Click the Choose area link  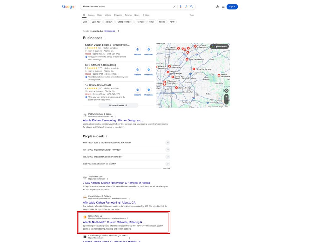click(110, 31)
